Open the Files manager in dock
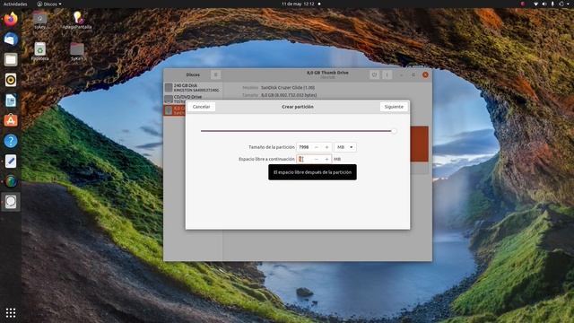 (11, 59)
